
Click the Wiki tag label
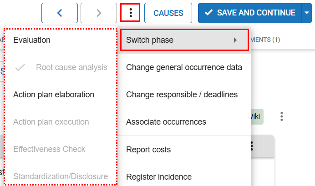255,116
